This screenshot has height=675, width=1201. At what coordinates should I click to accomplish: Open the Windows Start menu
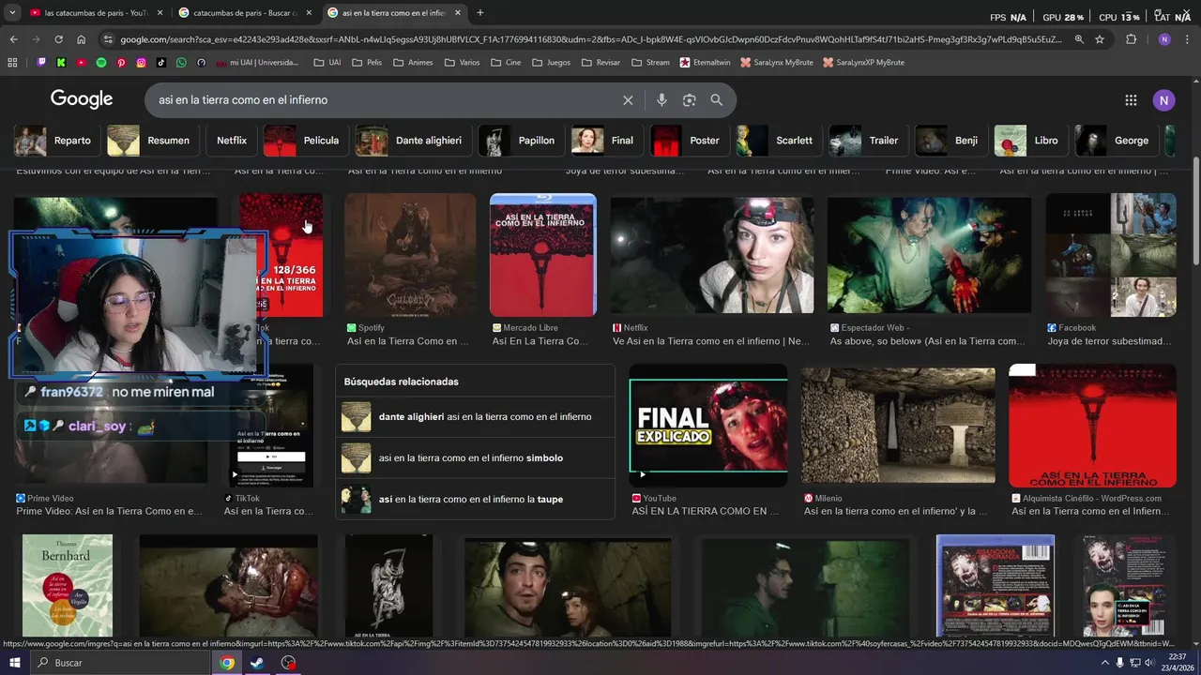14,663
